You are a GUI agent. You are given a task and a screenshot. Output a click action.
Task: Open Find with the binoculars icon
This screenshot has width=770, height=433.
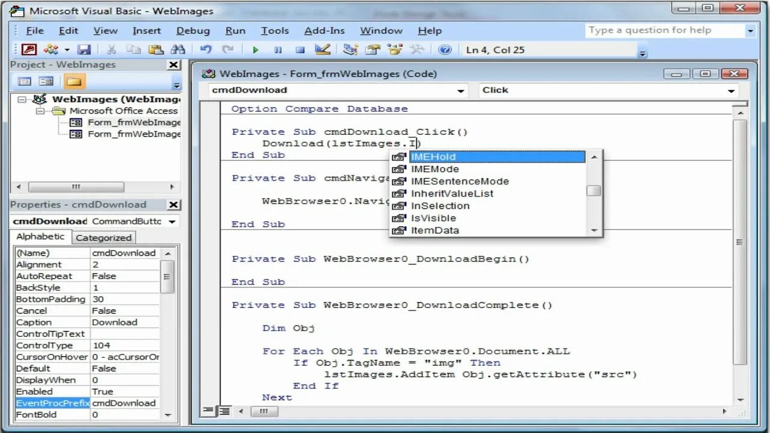coord(178,50)
